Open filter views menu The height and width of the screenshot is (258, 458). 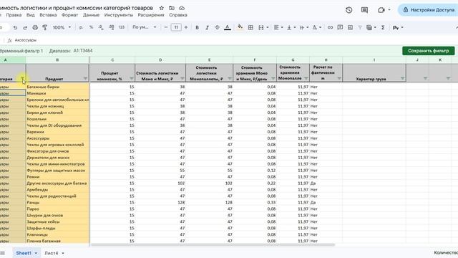pyautogui.click(x=371, y=27)
